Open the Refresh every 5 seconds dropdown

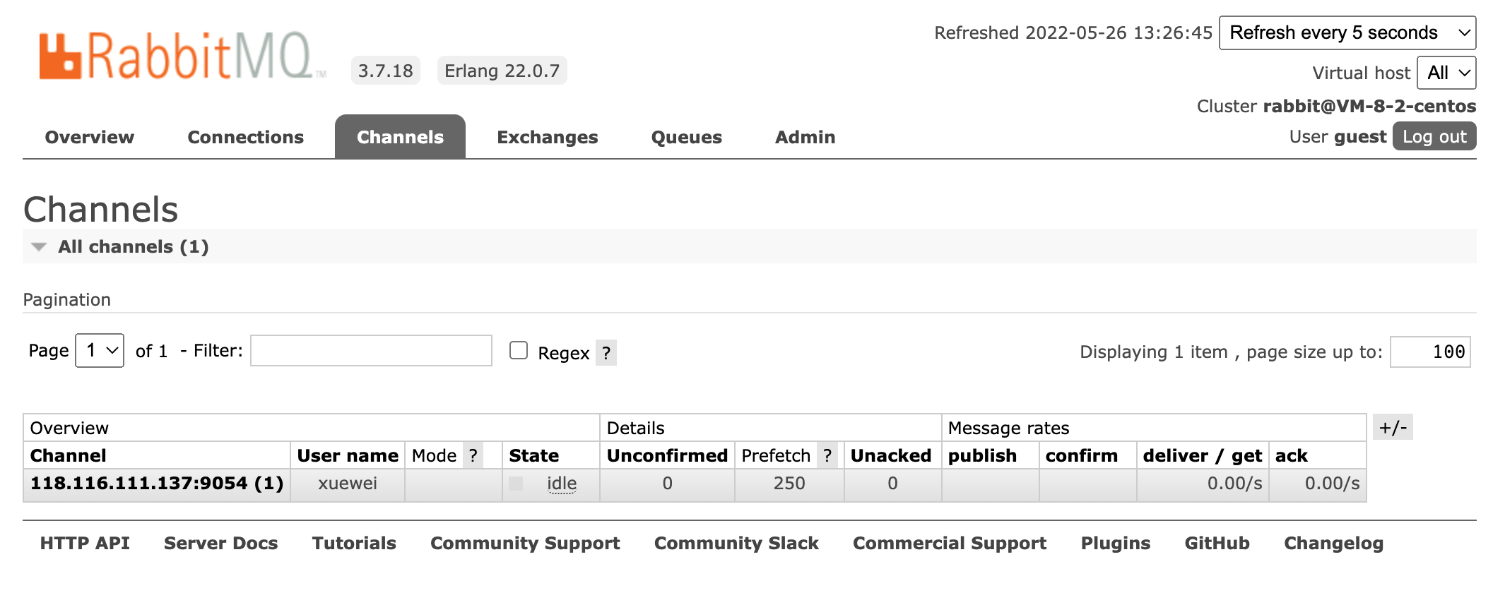[x=1347, y=32]
